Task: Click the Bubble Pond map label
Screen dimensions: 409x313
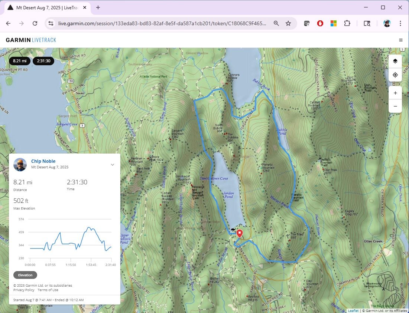Action: pos(282,131)
